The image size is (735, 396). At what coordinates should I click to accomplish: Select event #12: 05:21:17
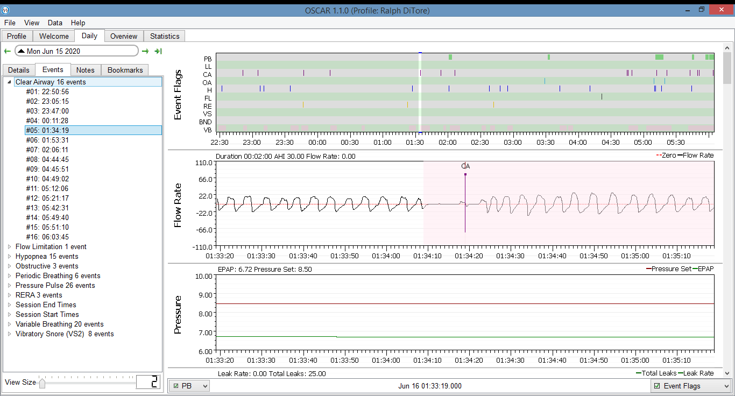click(x=47, y=199)
